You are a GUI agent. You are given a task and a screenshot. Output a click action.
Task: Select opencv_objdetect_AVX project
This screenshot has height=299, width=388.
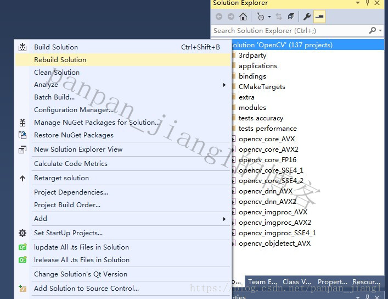[x=274, y=243]
